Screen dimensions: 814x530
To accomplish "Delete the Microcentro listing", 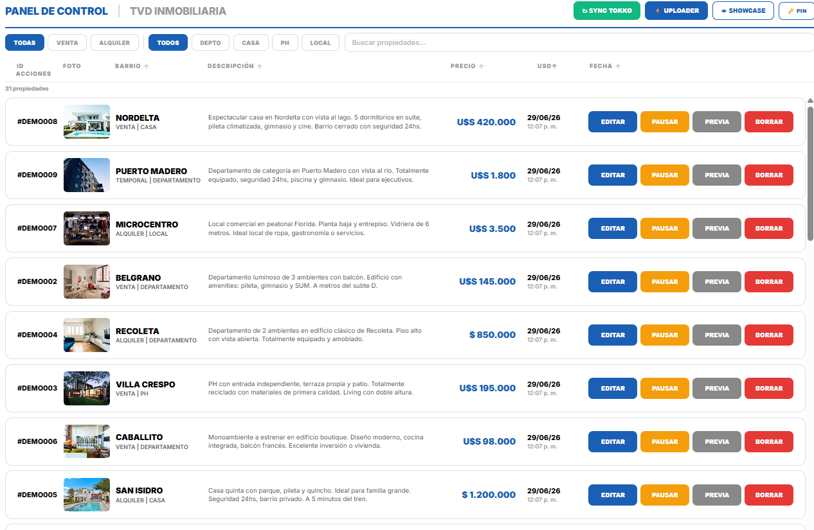I will pos(769,228).
